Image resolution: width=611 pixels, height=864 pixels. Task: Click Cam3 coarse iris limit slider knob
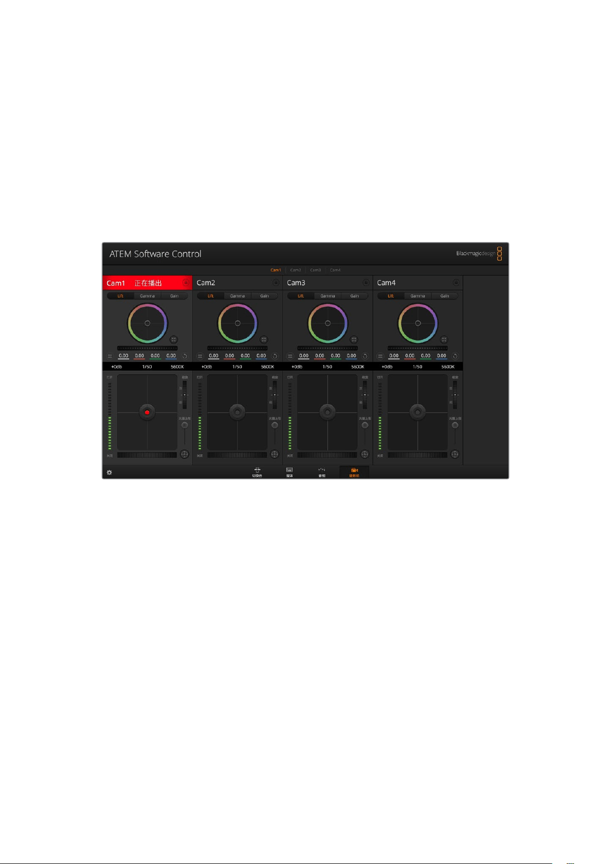click(x=365, y=425)
